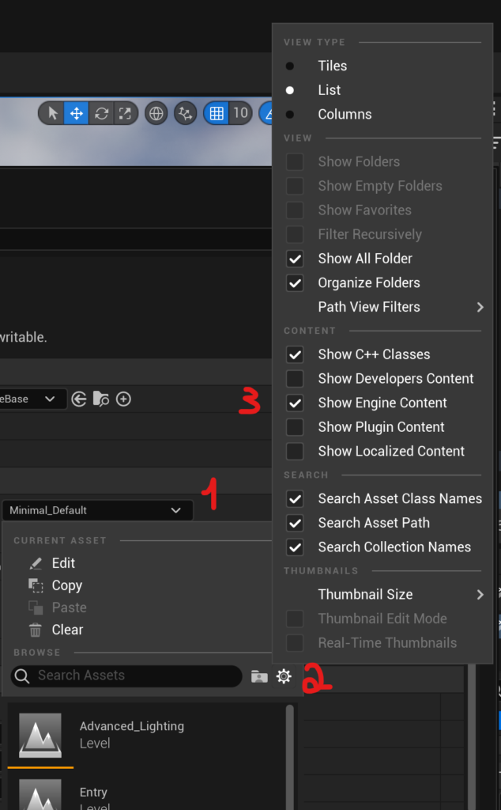Click Clear to remove current asset

tap(67, 630)
